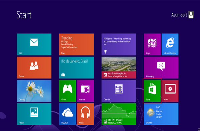Click the 'Donald Sterling' trending text

(x=67, y=45)
